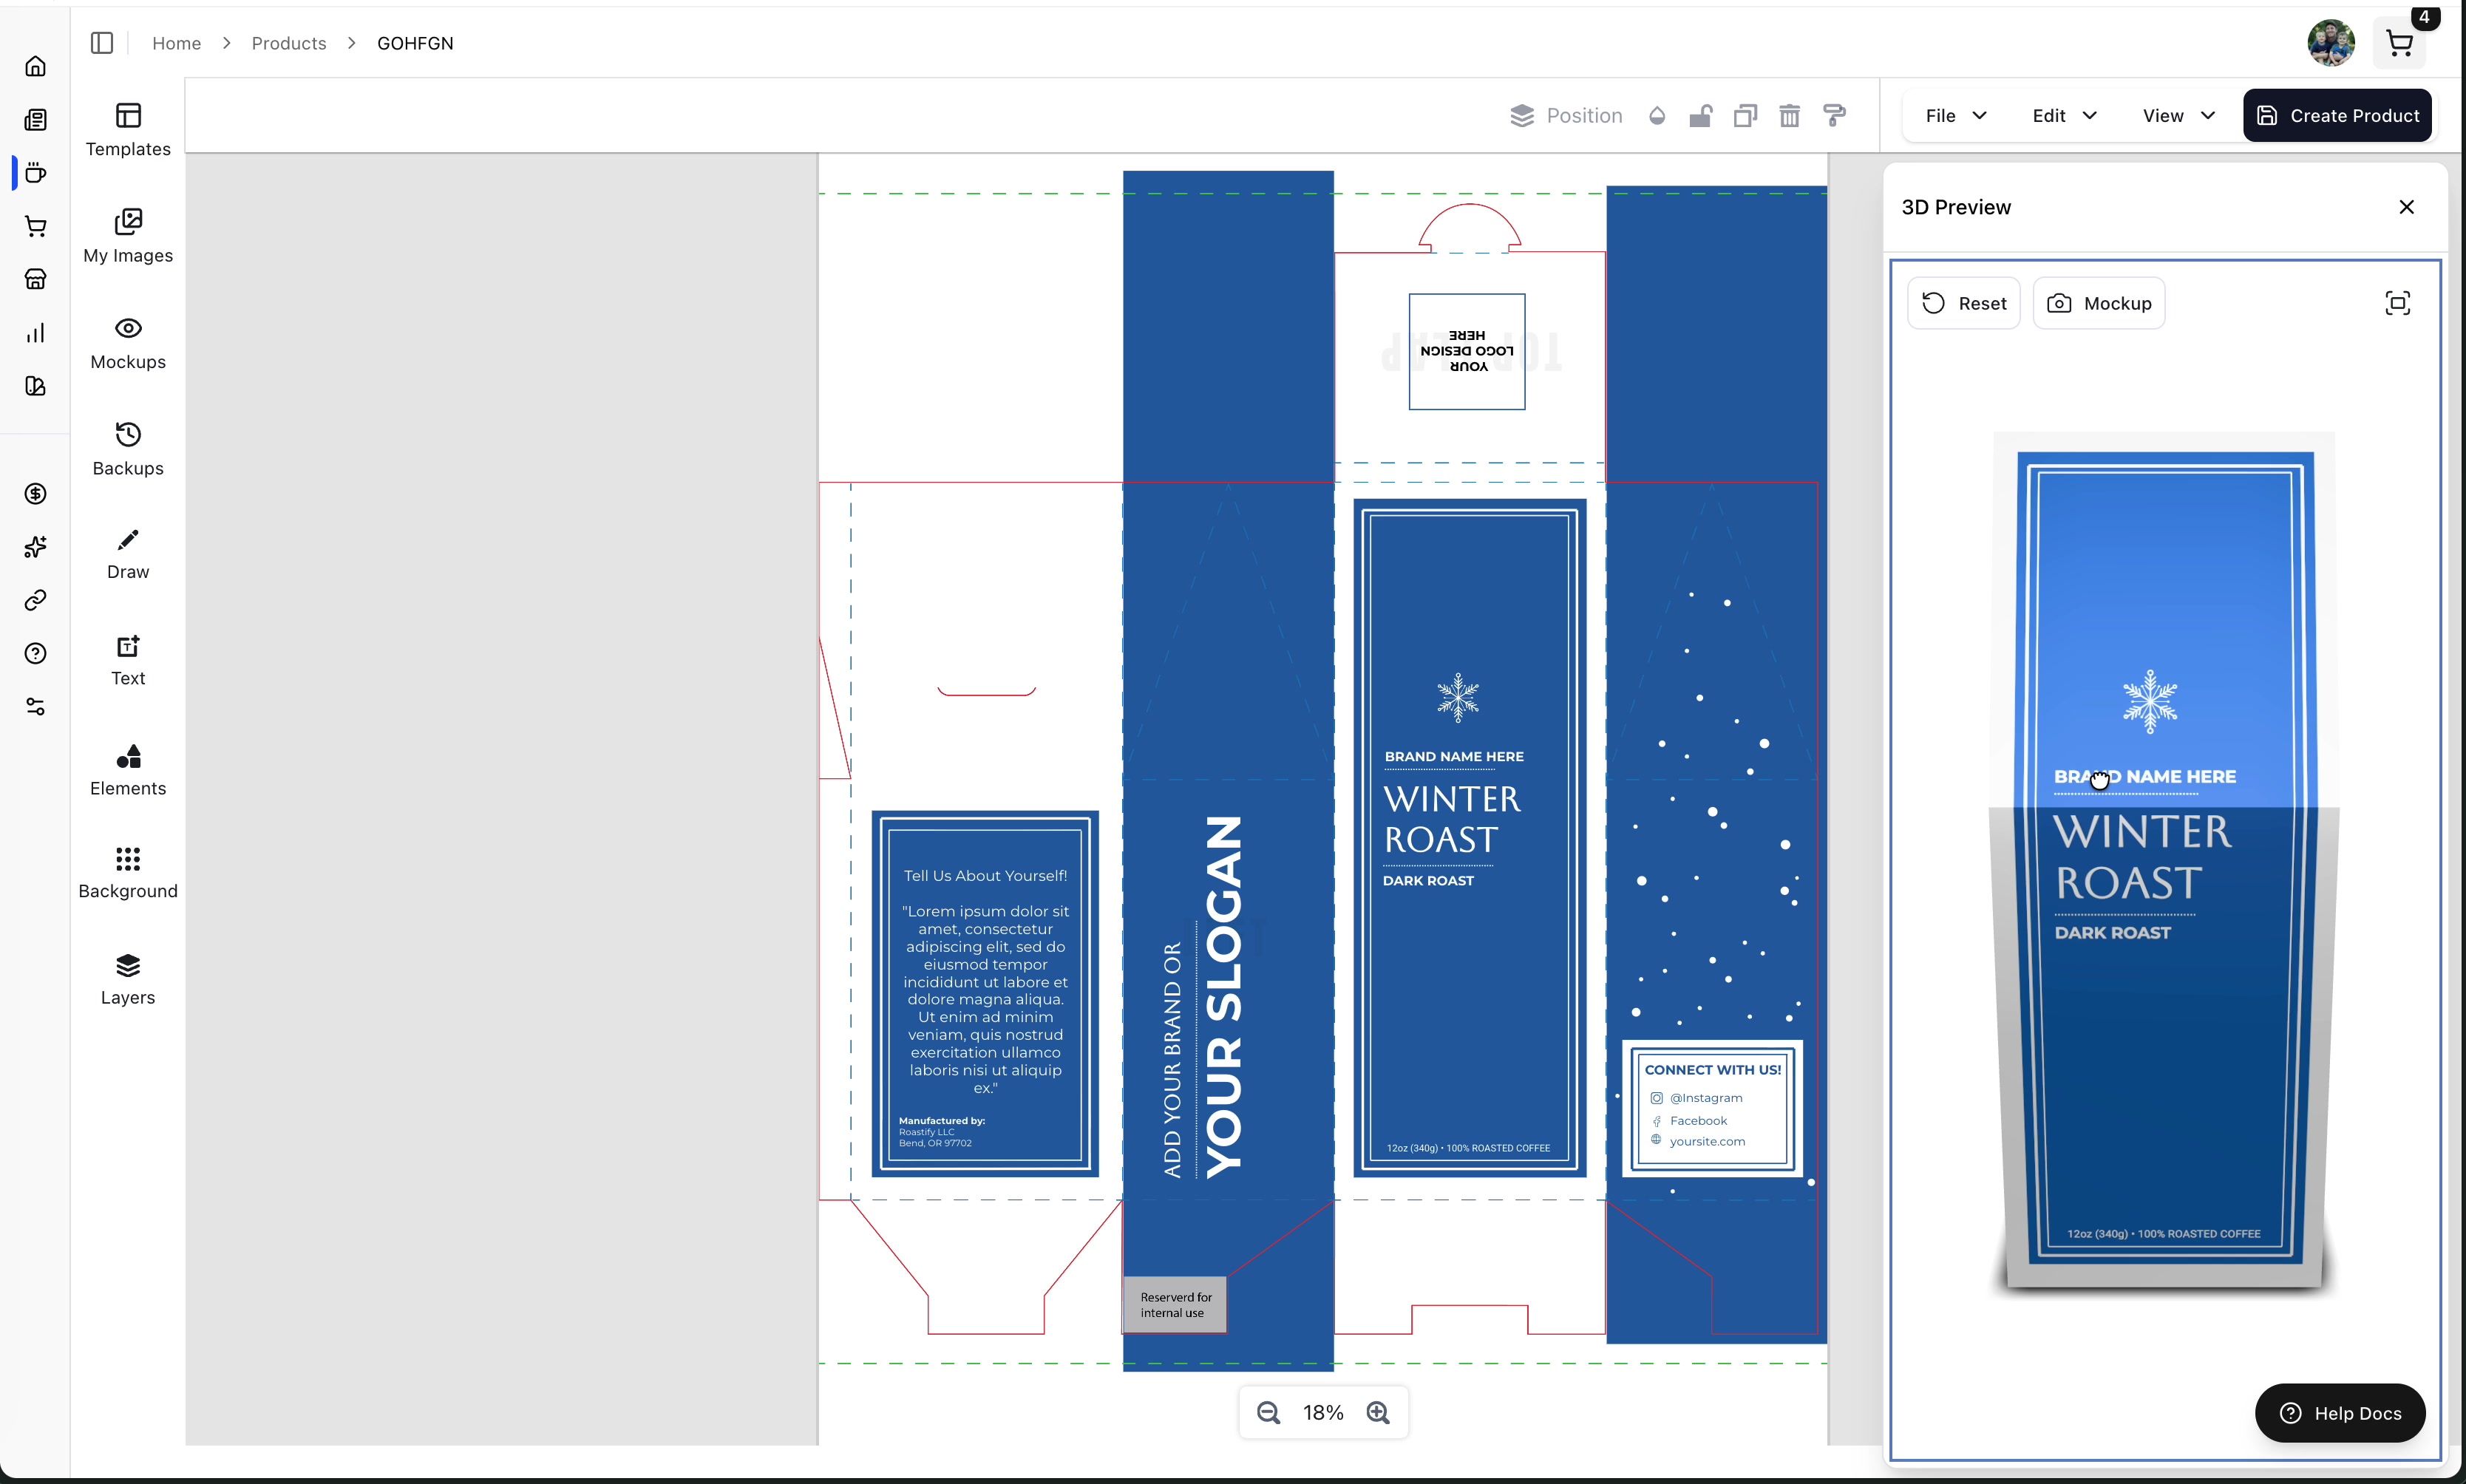Expand the View dropdown menu
The height and width of the screenshot is (1484, 2466).
tap(2178, 116)
